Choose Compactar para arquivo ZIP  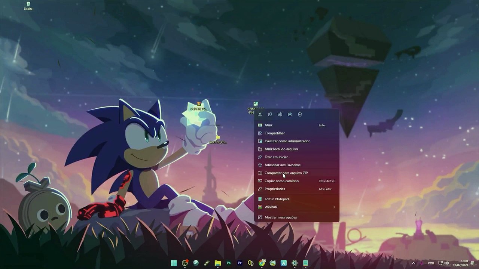(297, 173)
